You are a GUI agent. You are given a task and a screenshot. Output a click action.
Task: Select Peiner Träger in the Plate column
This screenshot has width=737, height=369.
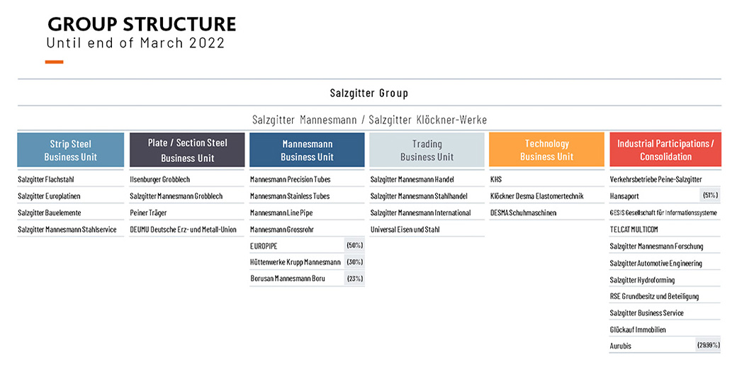[x=149, y=212]
